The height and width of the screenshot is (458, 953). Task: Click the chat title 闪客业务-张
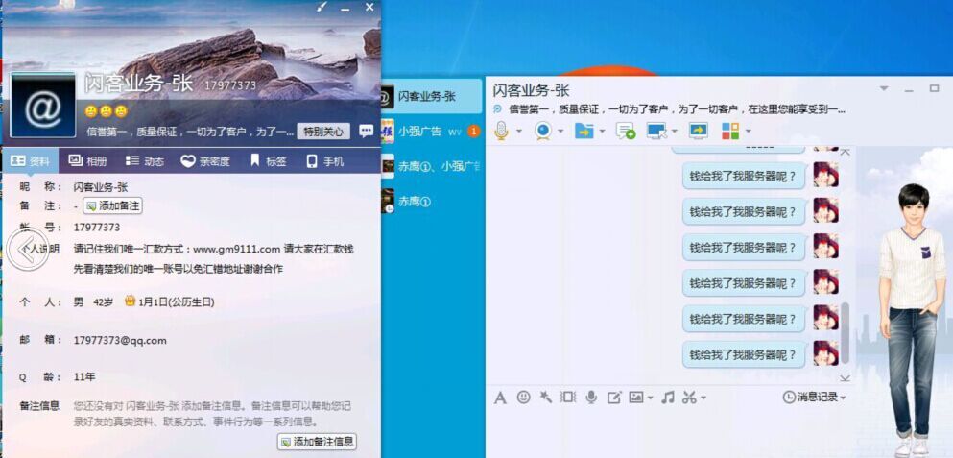[531, 90]
